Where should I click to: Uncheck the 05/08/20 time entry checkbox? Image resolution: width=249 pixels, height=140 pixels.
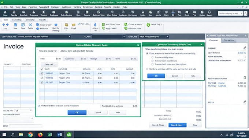point(42,73)
